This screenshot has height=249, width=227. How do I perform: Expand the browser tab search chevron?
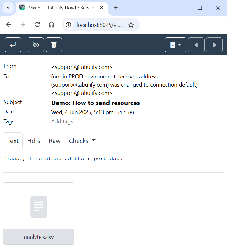tap(8, 8)
